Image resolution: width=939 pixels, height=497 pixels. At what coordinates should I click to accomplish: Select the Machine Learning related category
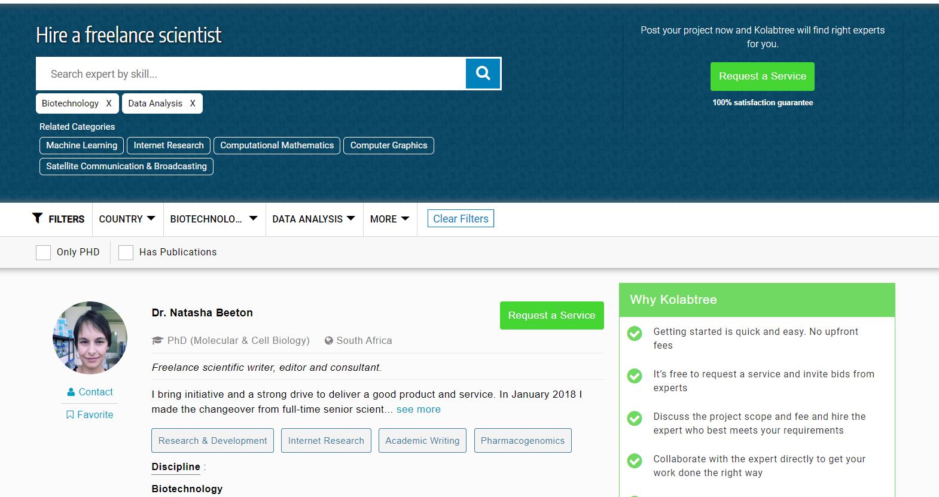tap(81, 145)
